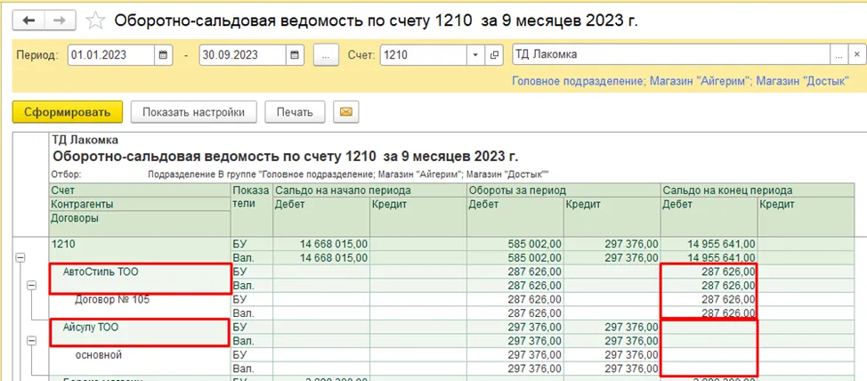The image size is (867, 381).
Task: Select turnover debit 585 002,00 БУ cell
Action: coord(515,244)
